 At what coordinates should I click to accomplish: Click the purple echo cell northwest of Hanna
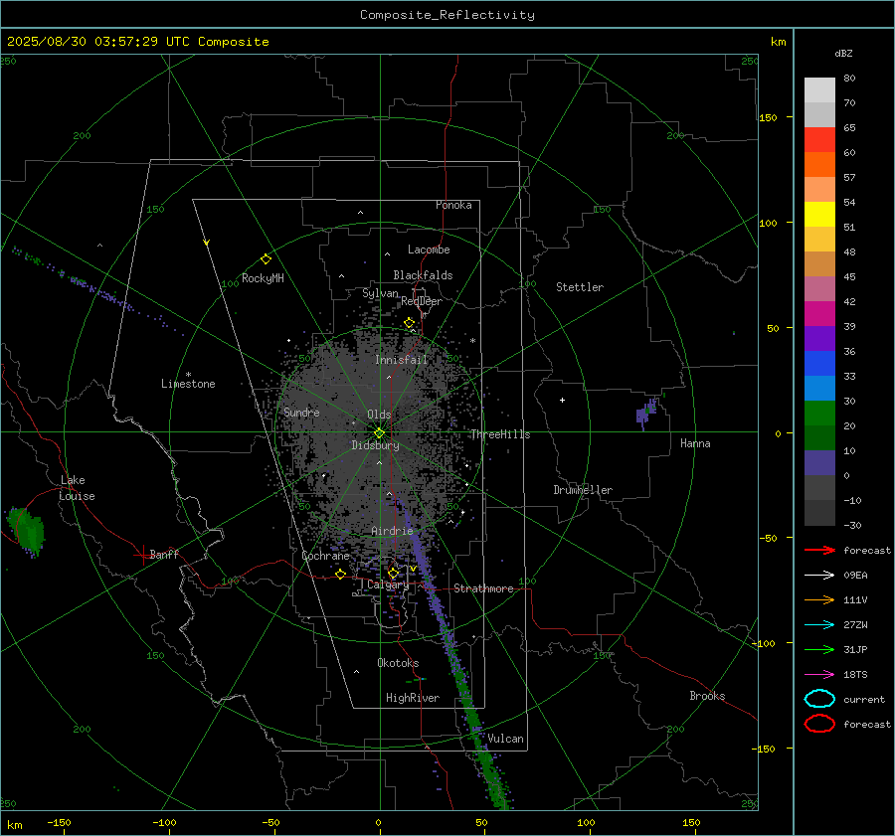click(x=646, y=412)
